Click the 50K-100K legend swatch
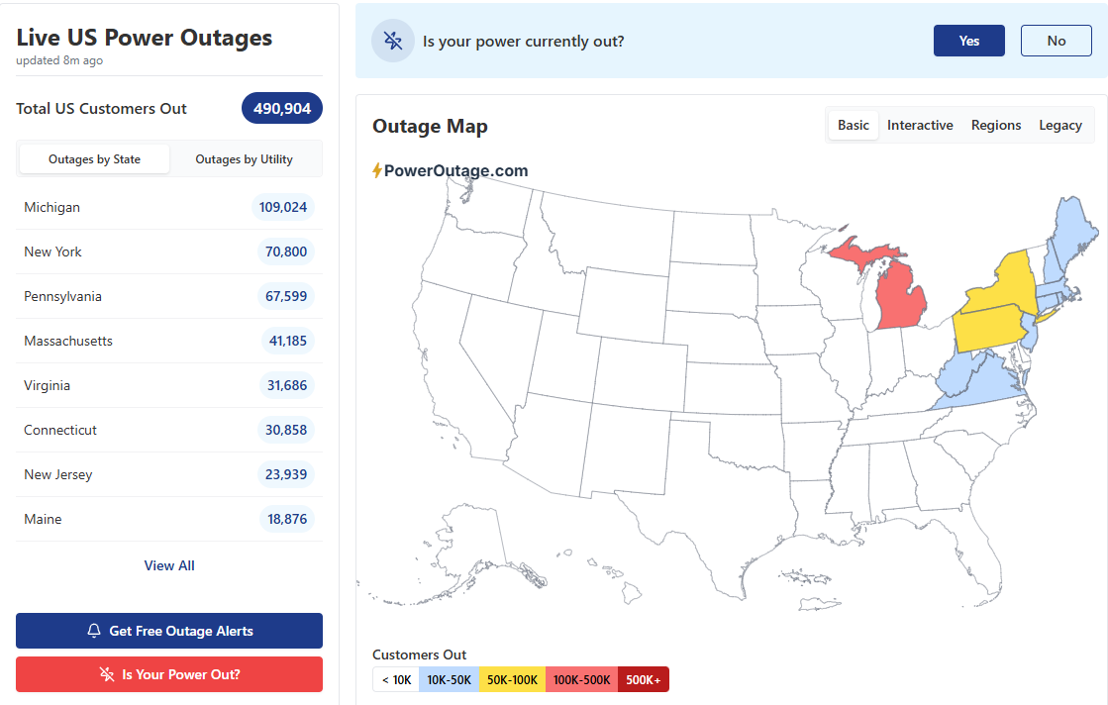 click(x=512, y=679)
